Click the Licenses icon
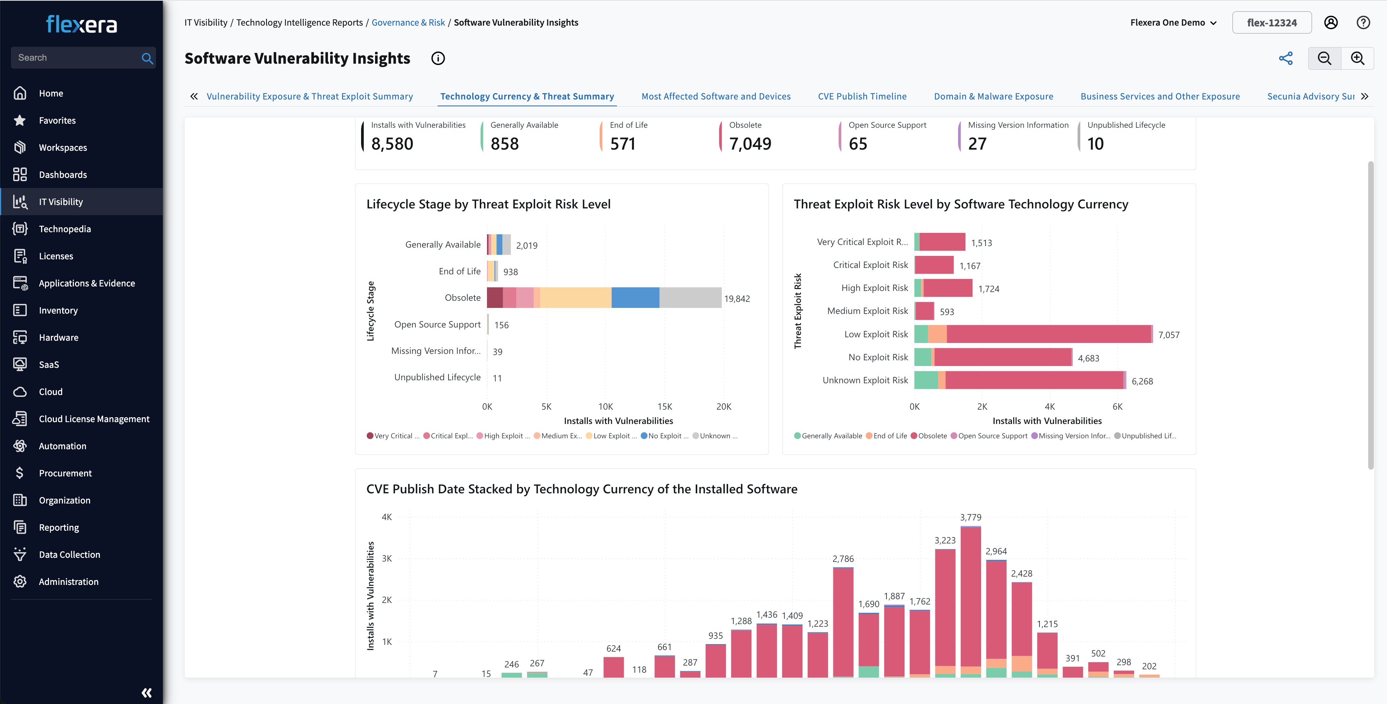Image resolution: width=1387 pixels, height=704 pixels. pos(20,256)
